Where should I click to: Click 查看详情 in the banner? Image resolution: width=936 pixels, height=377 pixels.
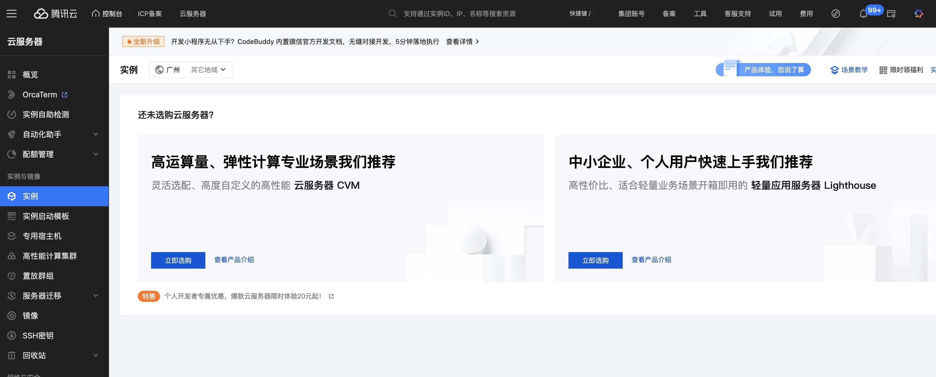462,42
